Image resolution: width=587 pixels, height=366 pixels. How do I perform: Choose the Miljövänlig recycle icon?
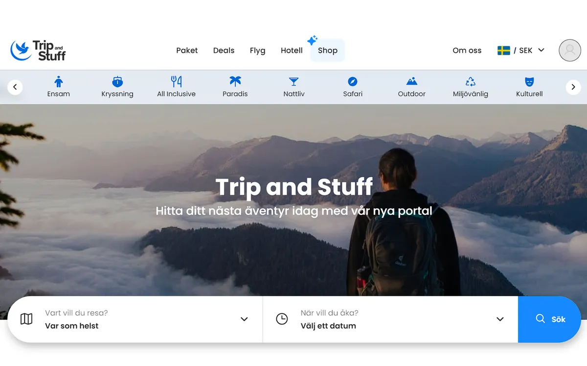471,81
